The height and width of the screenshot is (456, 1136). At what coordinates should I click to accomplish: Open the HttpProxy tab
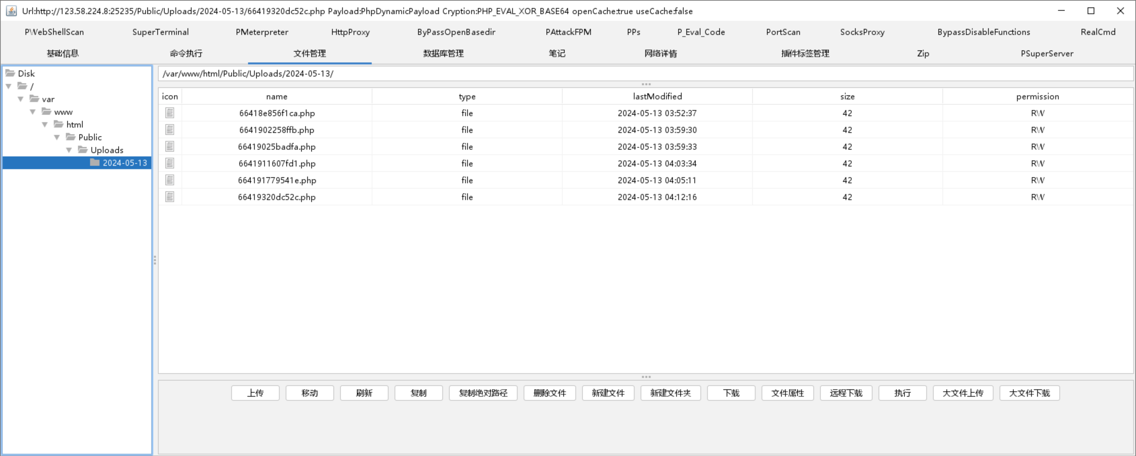[350, 32]
